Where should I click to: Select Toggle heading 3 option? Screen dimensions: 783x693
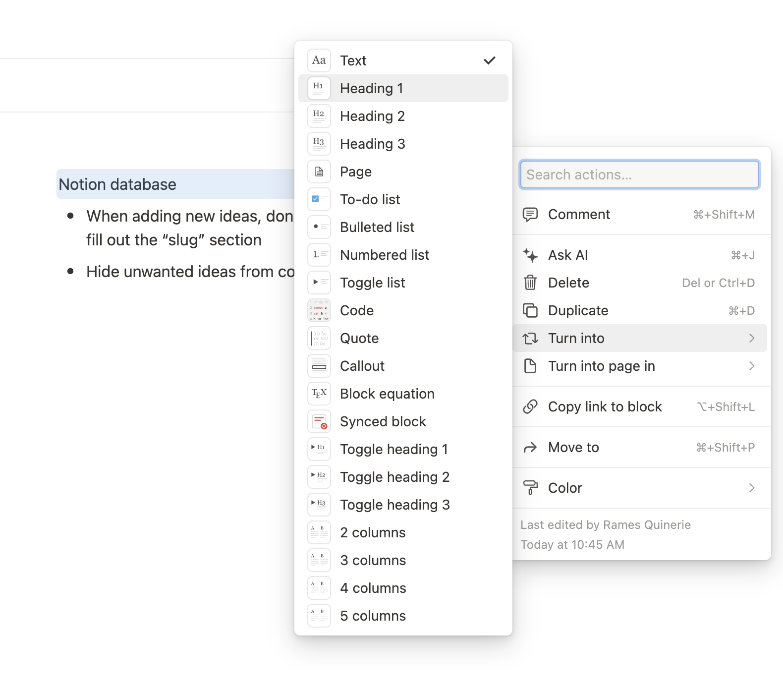[403, 505]
